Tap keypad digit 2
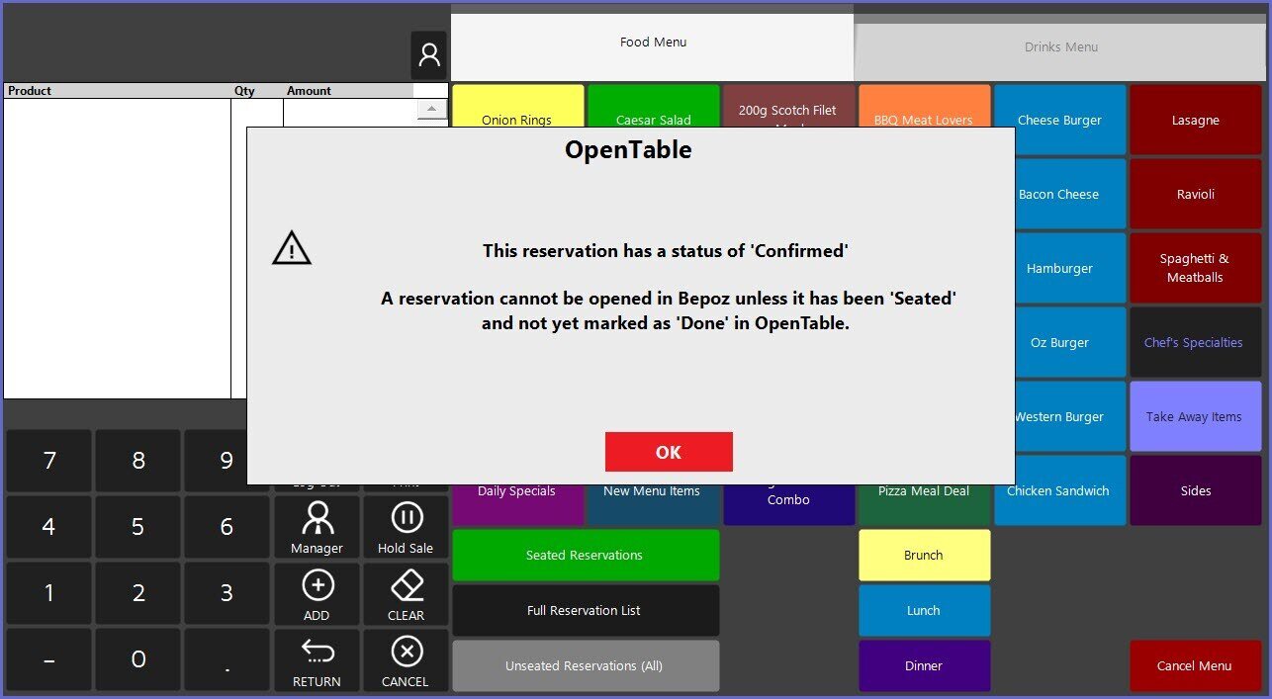Viewport: 1272px width, 699px height. (x=138, y=593)
